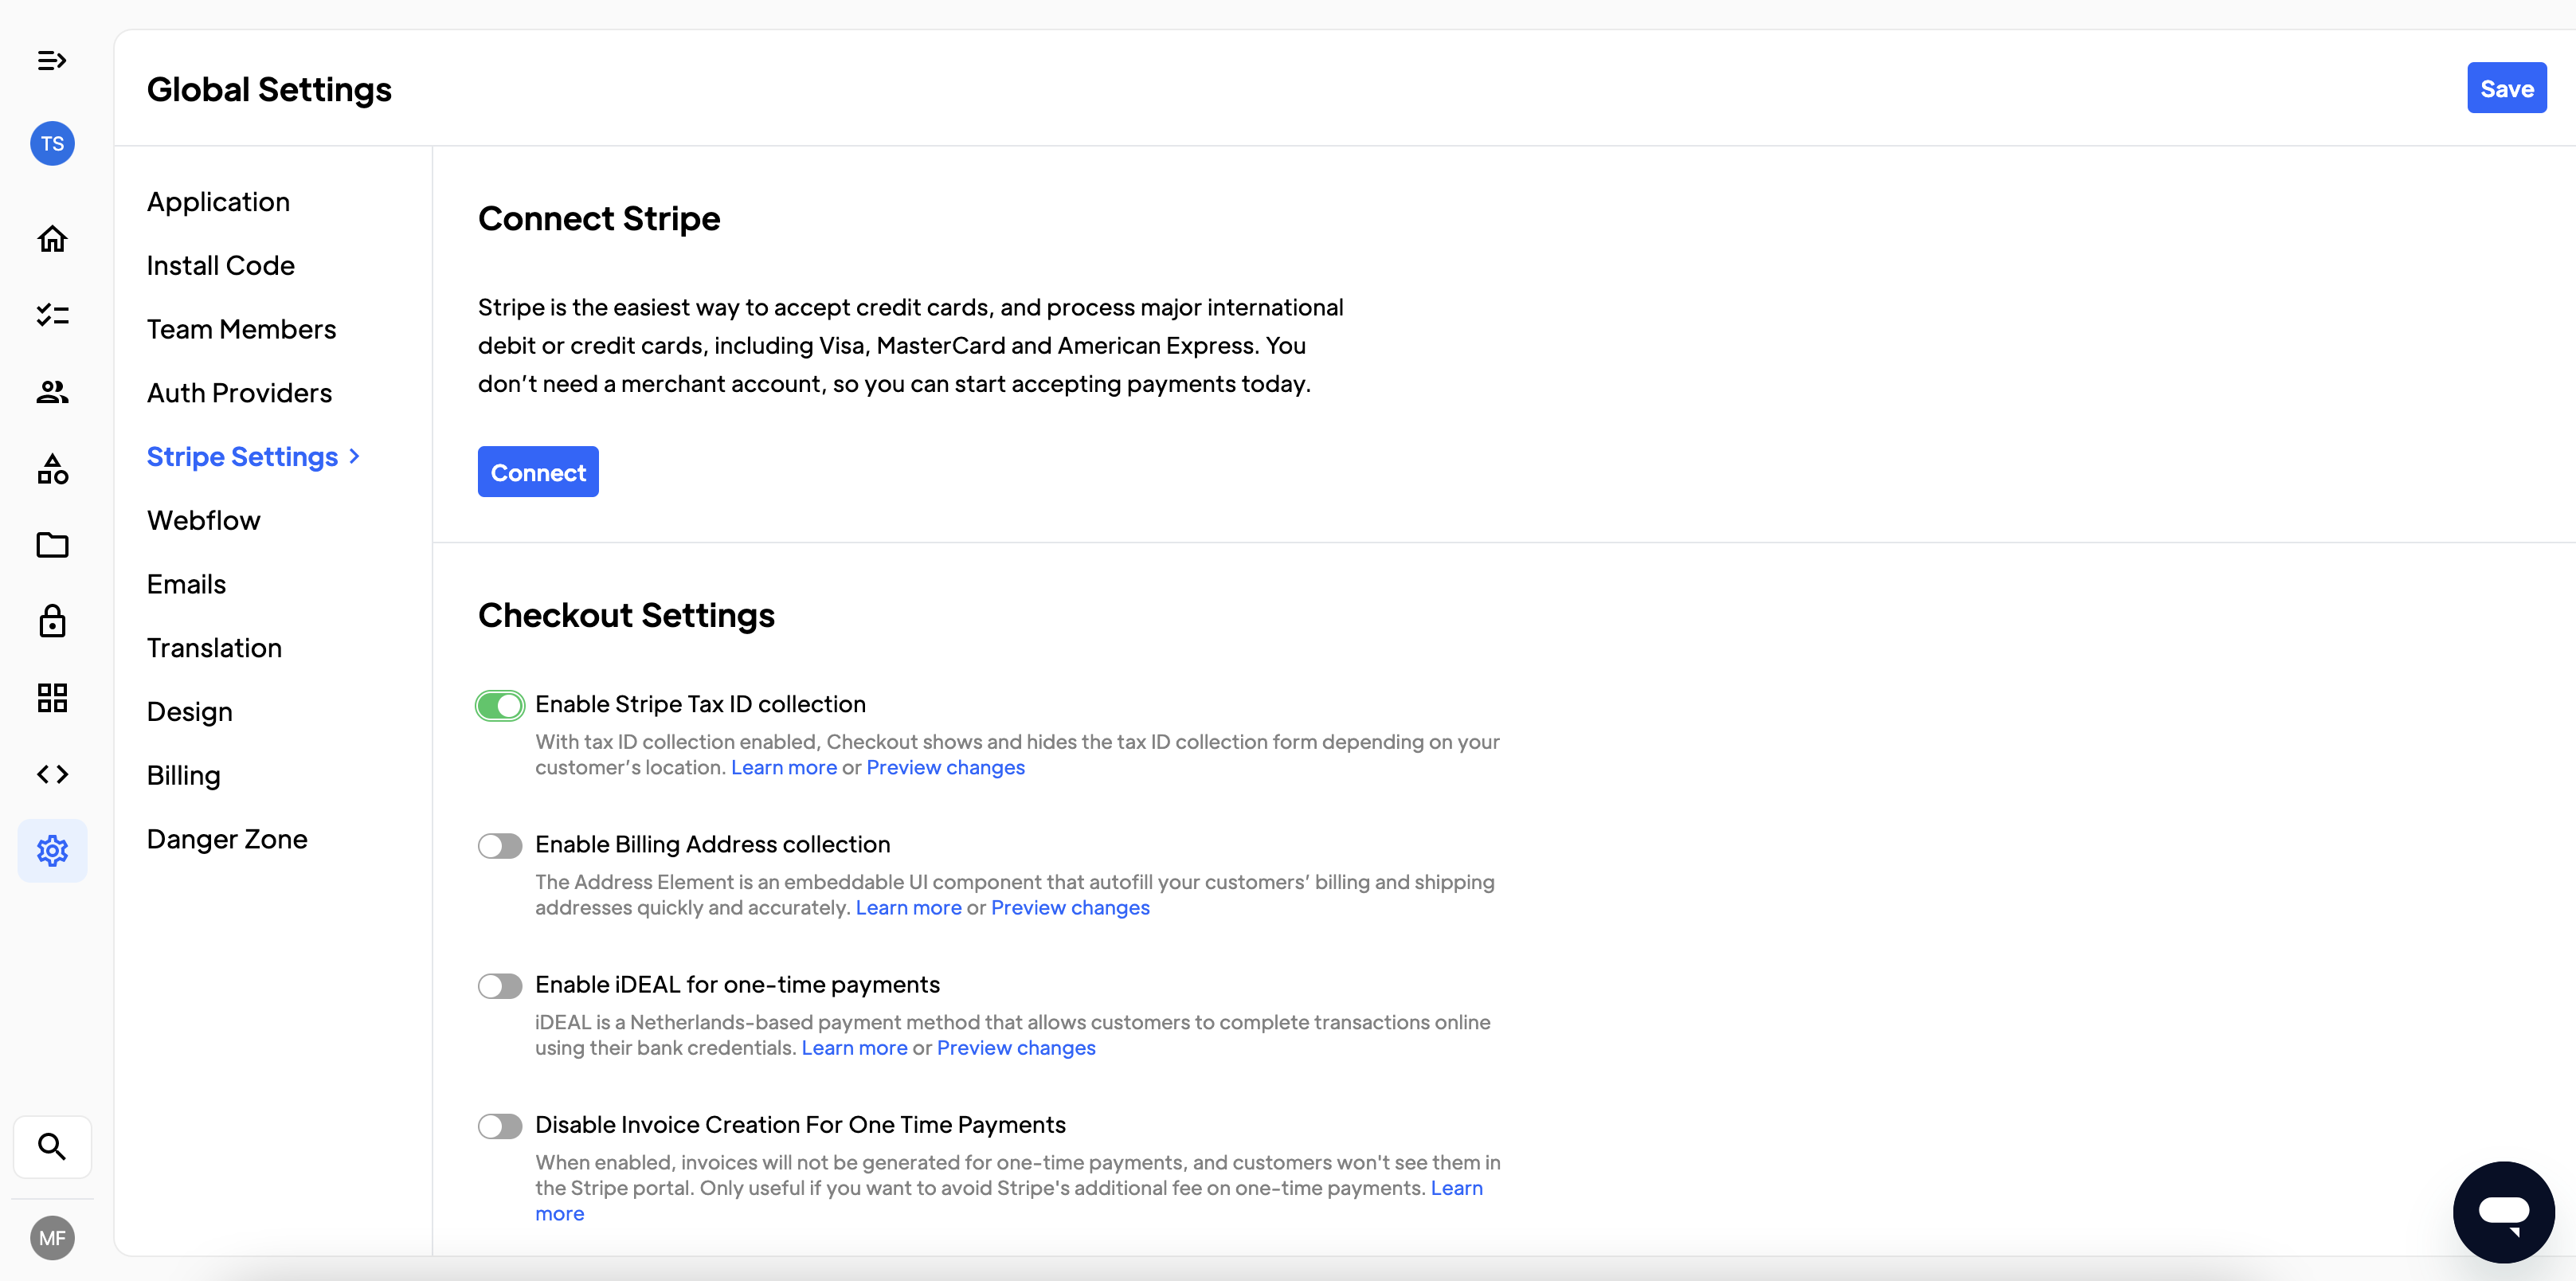Open the folder icon in sidebar
2576x1281 pixels.
[52, 545]
